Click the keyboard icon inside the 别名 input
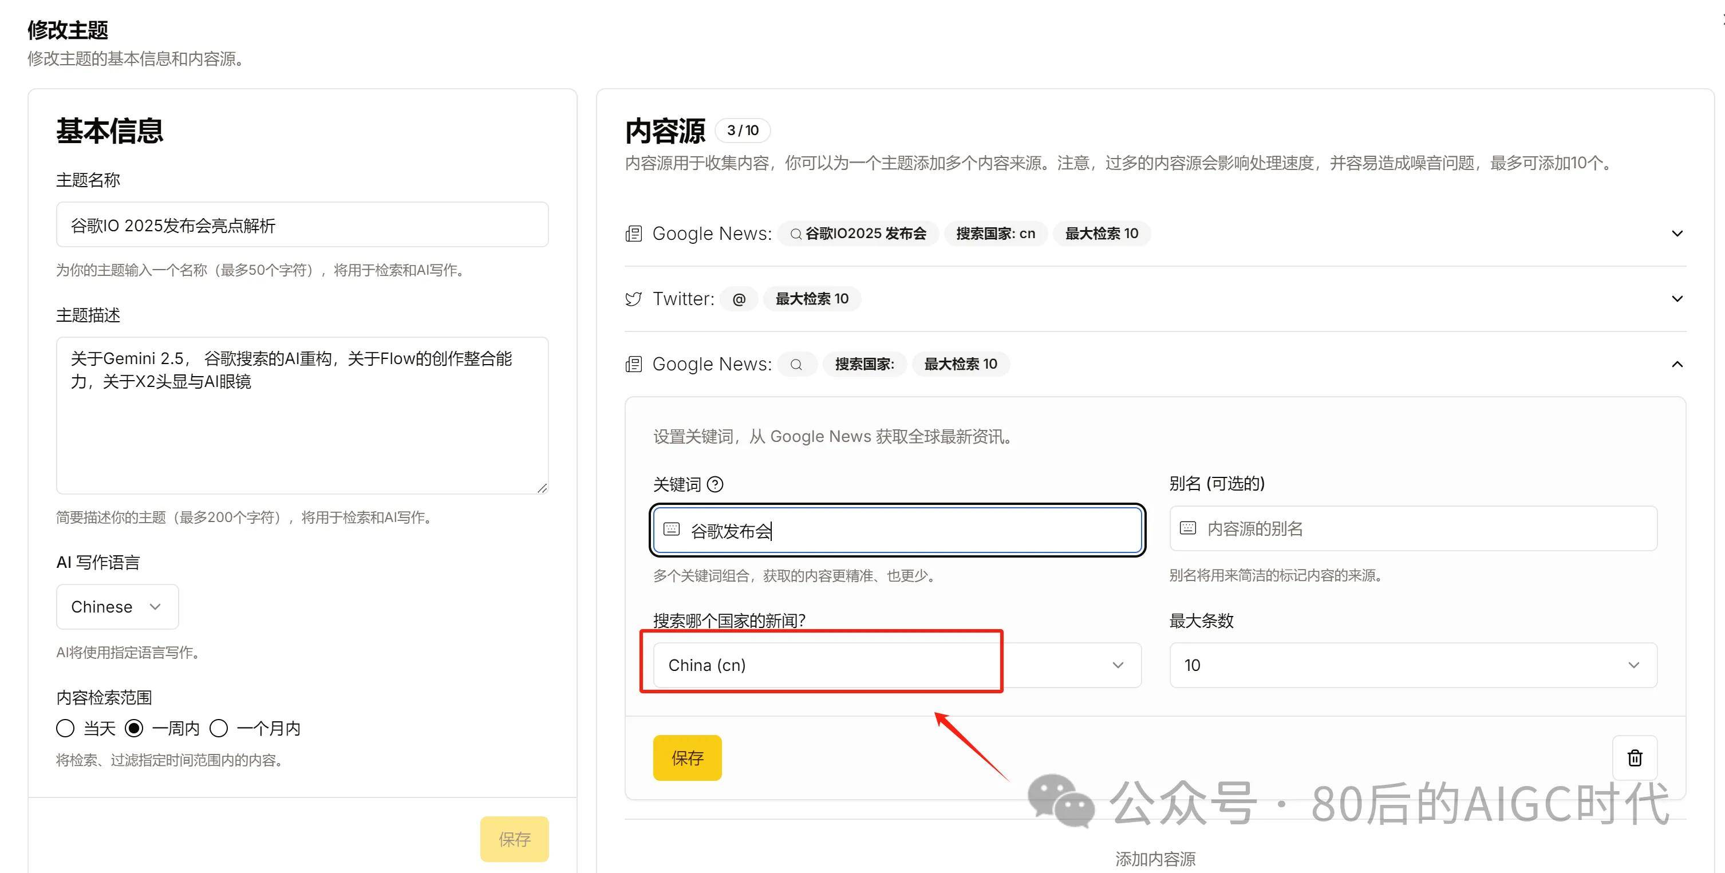 pyautogui.click(x=1187, y=528)
